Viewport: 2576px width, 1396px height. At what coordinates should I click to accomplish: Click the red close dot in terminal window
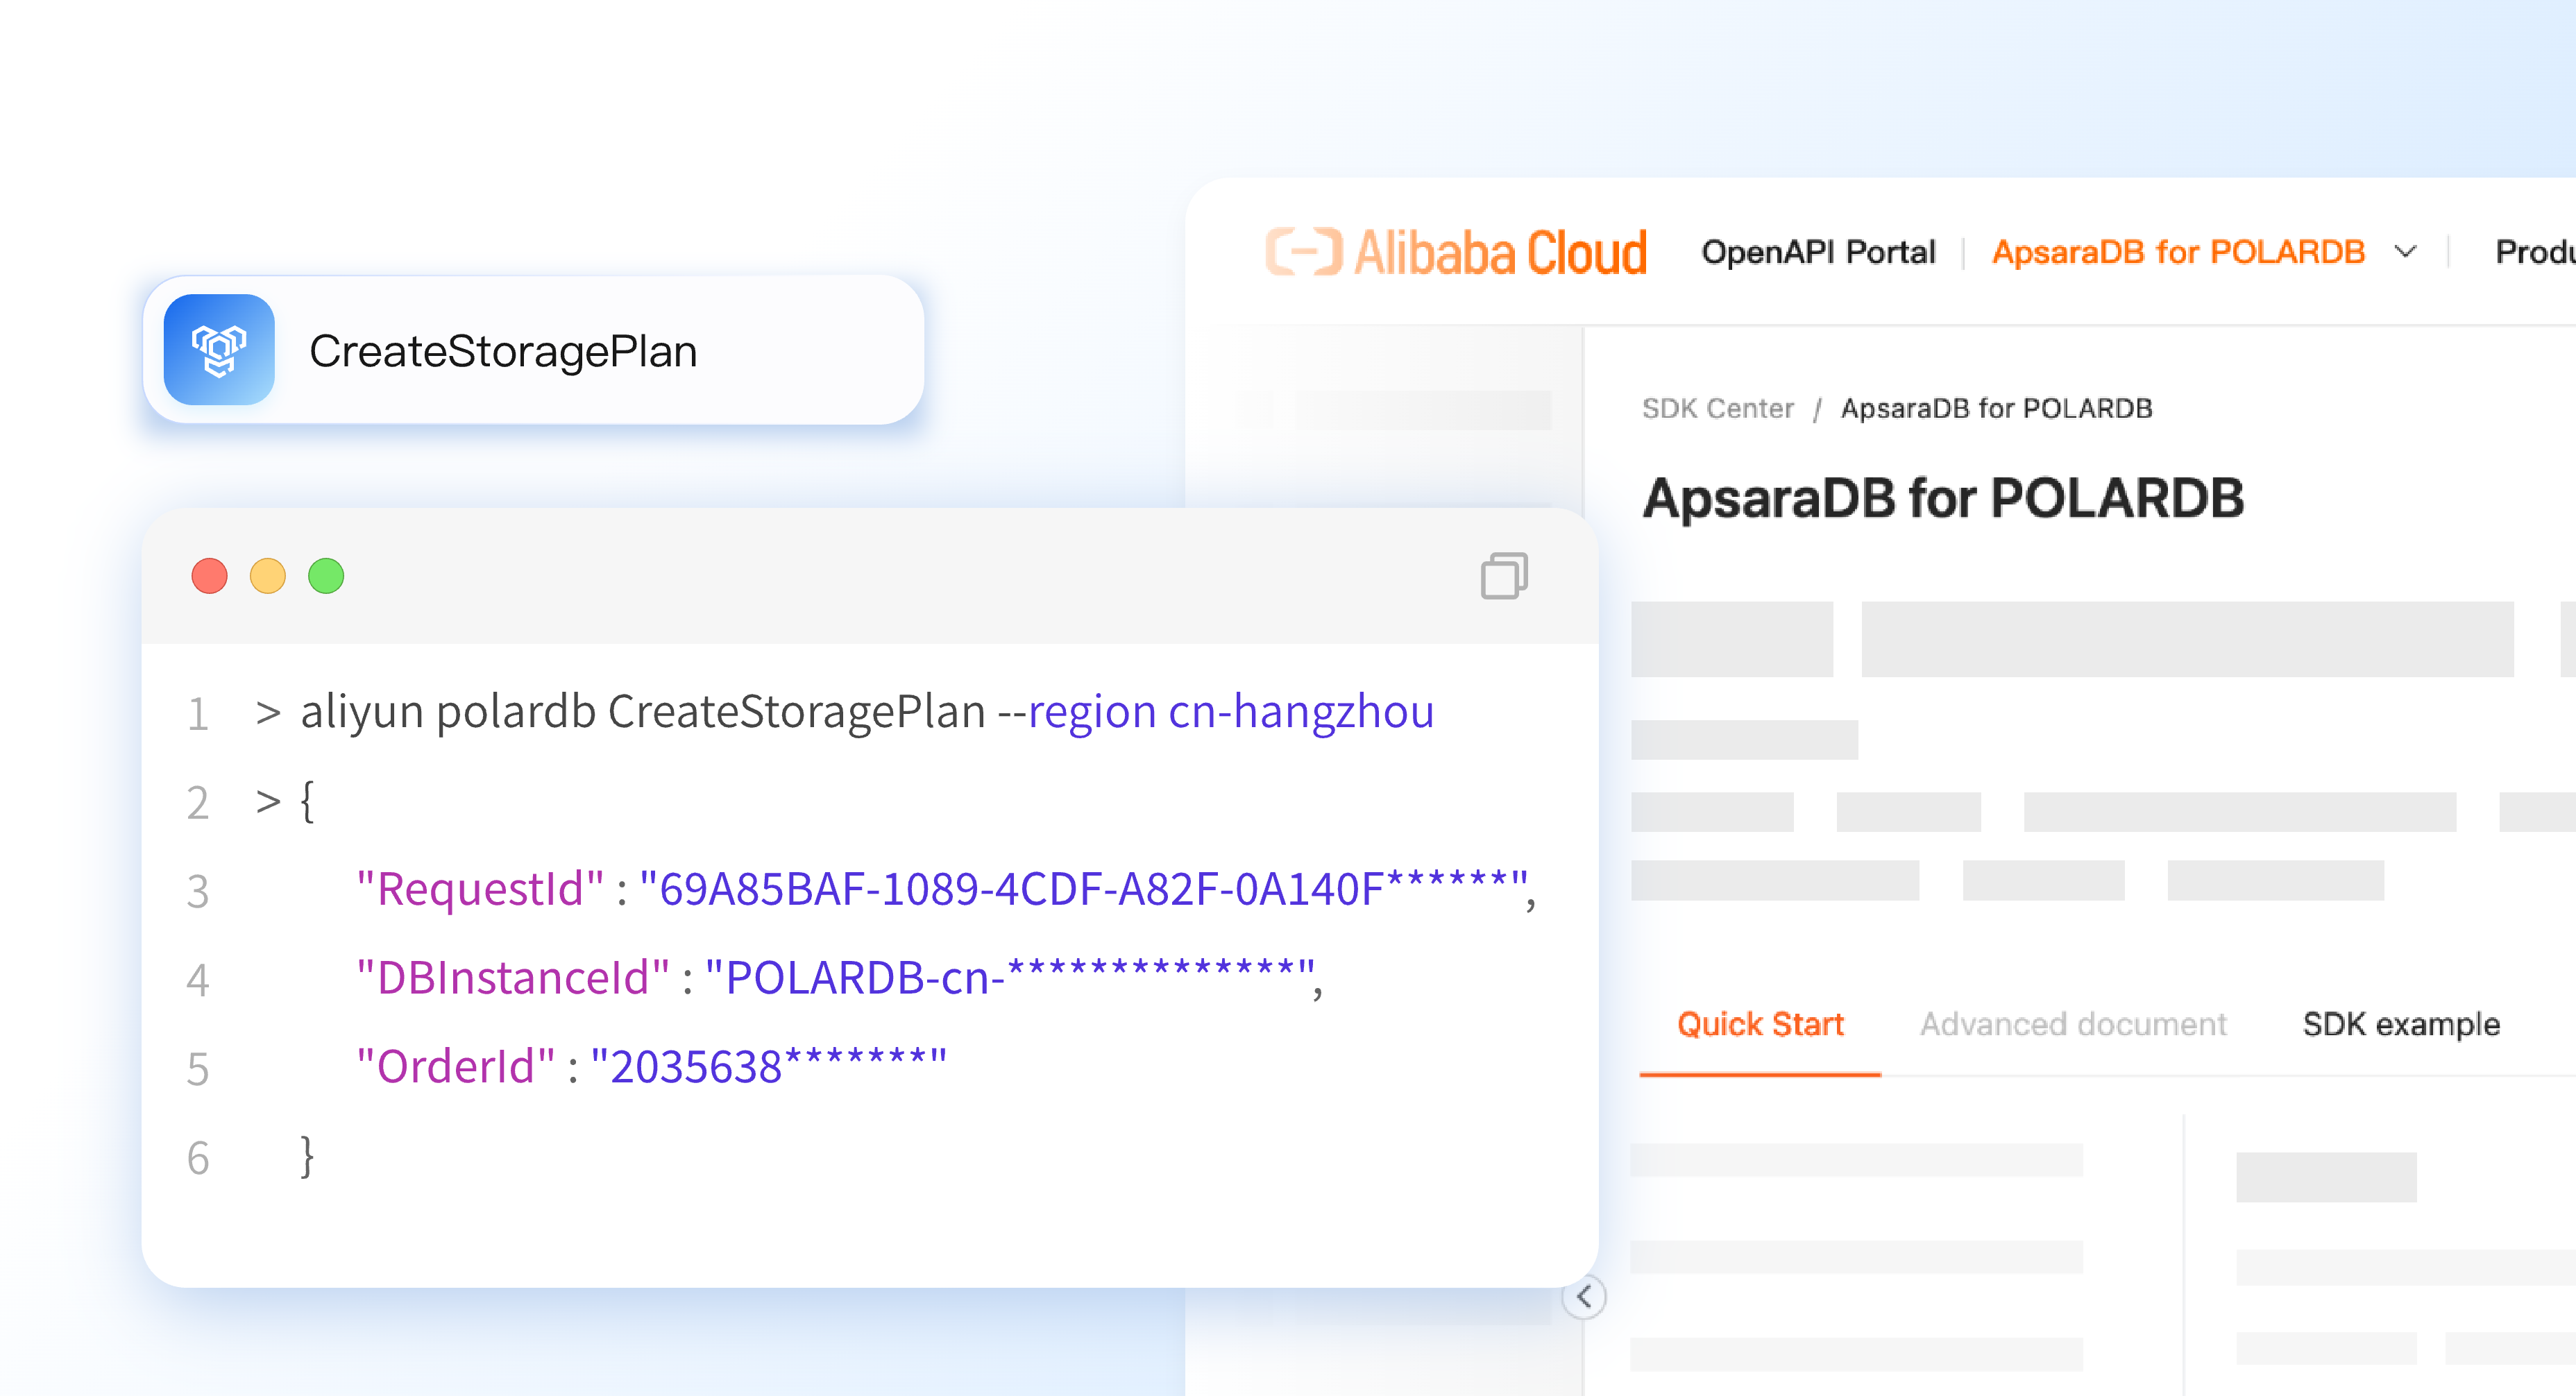(x=210, y=576)
